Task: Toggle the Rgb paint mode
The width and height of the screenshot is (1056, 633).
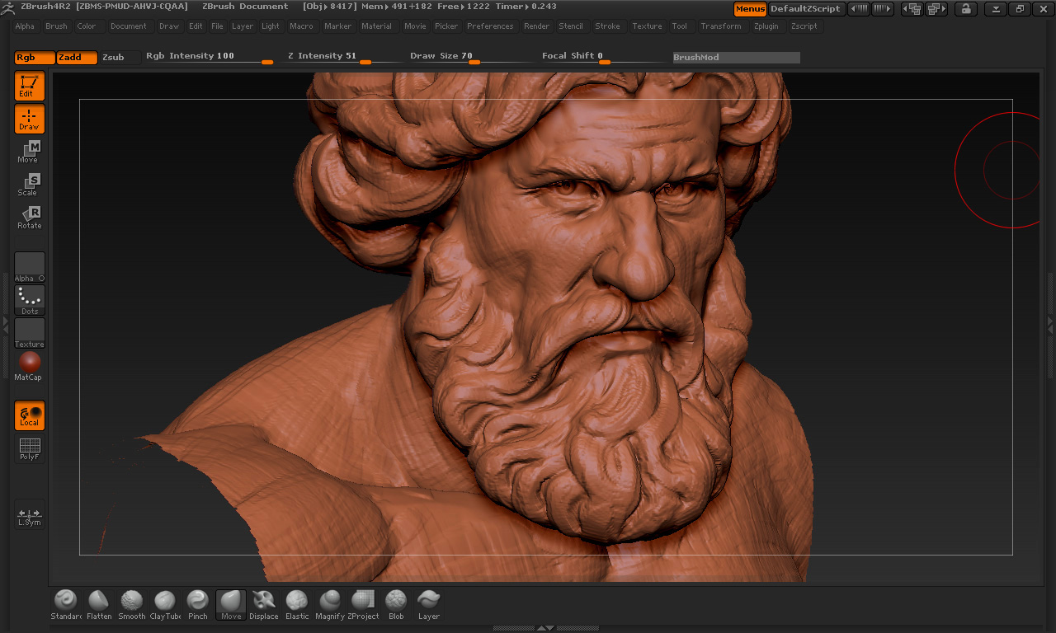Action: 35,58
